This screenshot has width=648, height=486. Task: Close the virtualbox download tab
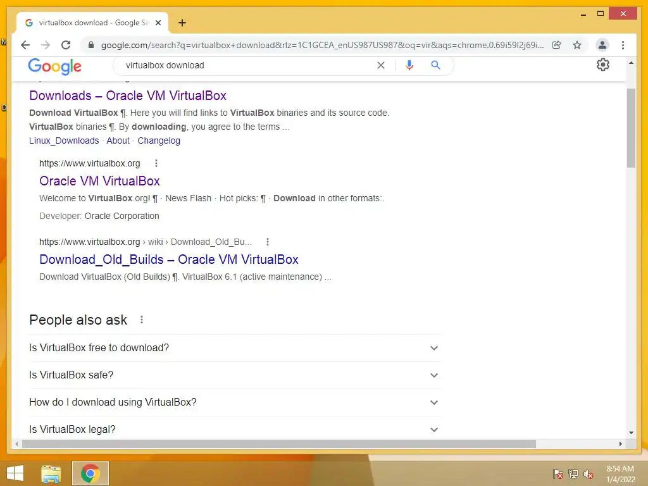(158, 23)
